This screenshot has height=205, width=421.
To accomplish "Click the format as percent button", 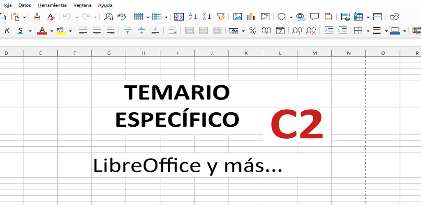I will tap(253, 31).
